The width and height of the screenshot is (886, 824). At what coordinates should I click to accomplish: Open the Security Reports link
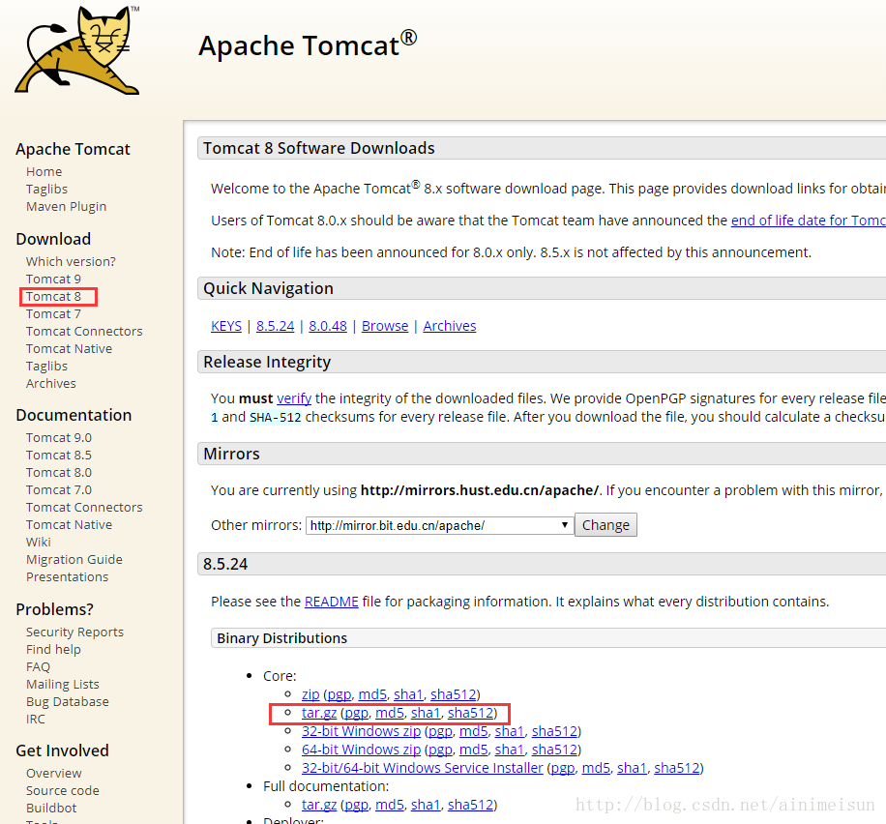[x=74, y=632]
